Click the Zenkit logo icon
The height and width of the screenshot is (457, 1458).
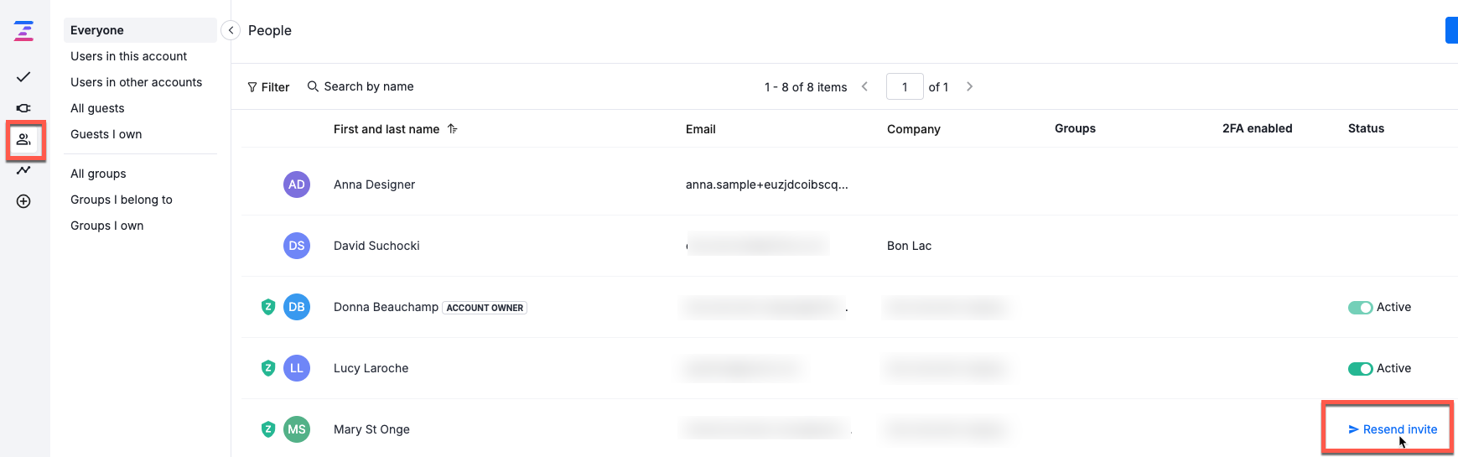pos(23,31)
